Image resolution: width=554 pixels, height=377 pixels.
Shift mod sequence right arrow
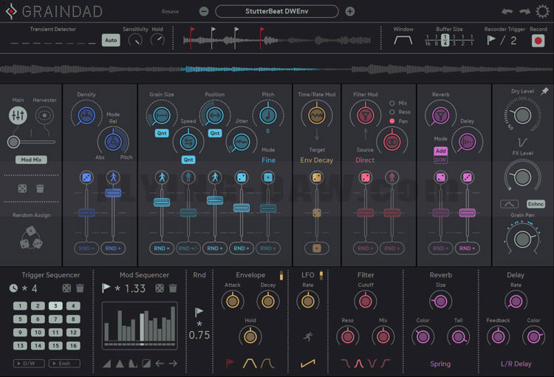173,363
